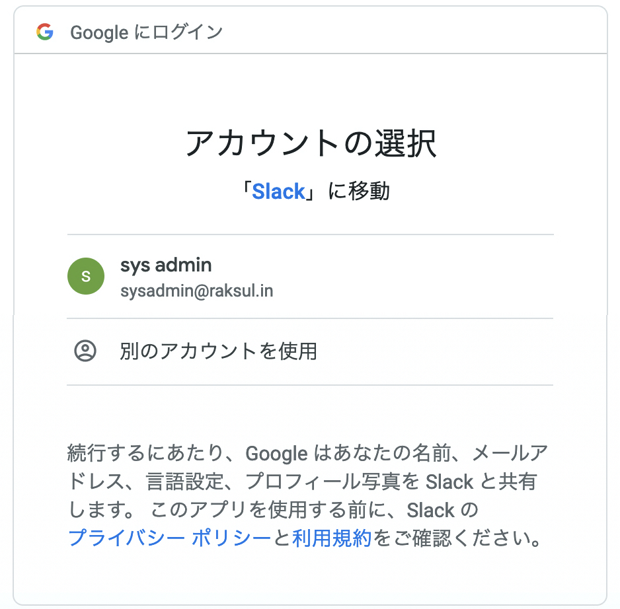Open the 利用規約 link
The height and width of the screenshot is (609, 620).
point(332,538)
